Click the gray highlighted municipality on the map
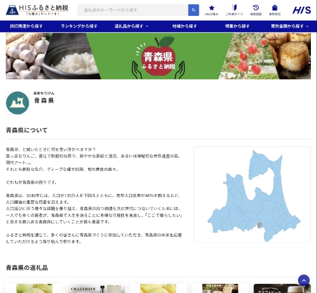Image resolution: width=317 pixels, height=293 pixels. pos(259,225)
